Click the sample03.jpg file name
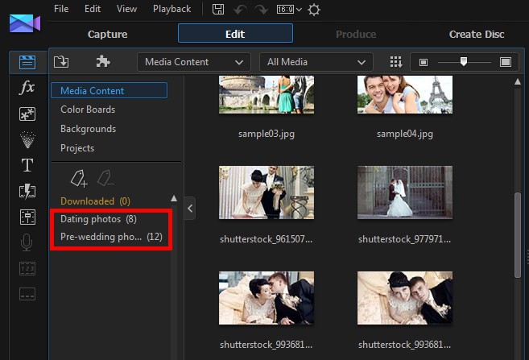529x360 pixels. (267, 134)
